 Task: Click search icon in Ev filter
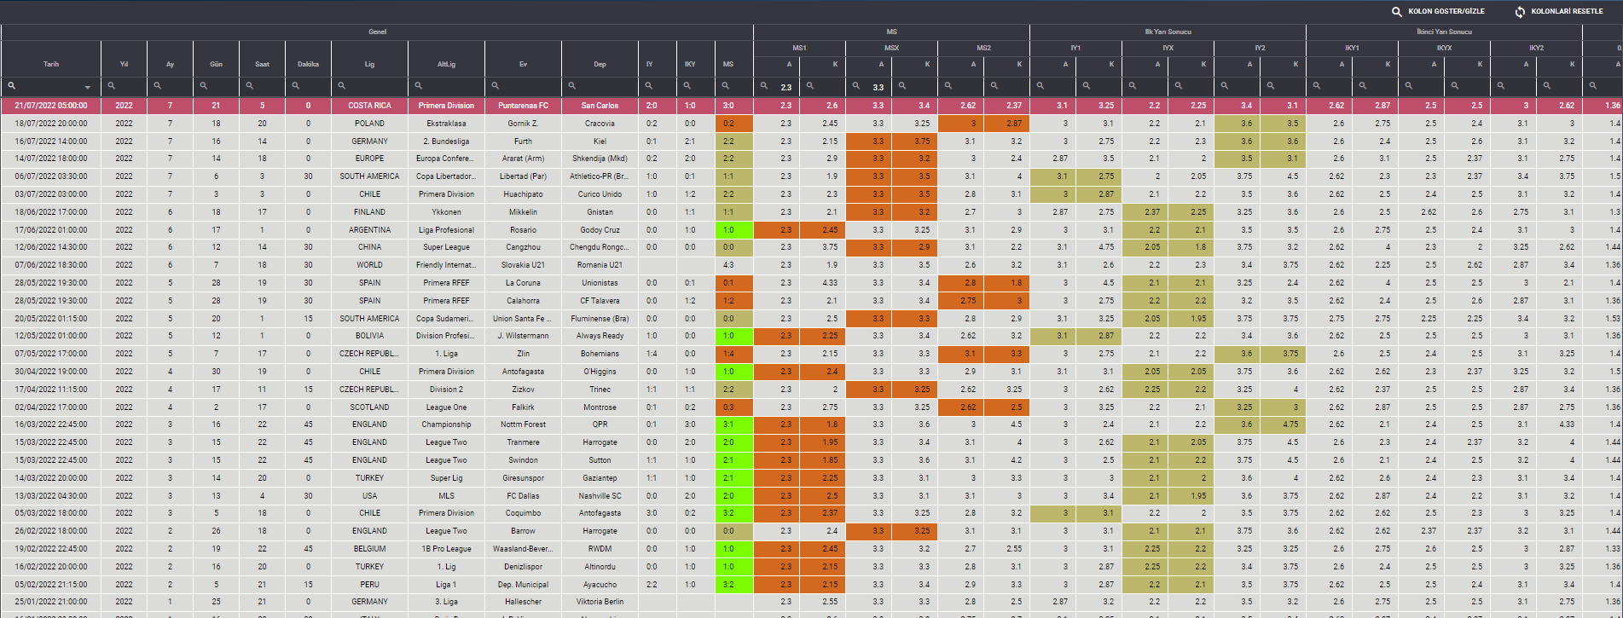496,86
